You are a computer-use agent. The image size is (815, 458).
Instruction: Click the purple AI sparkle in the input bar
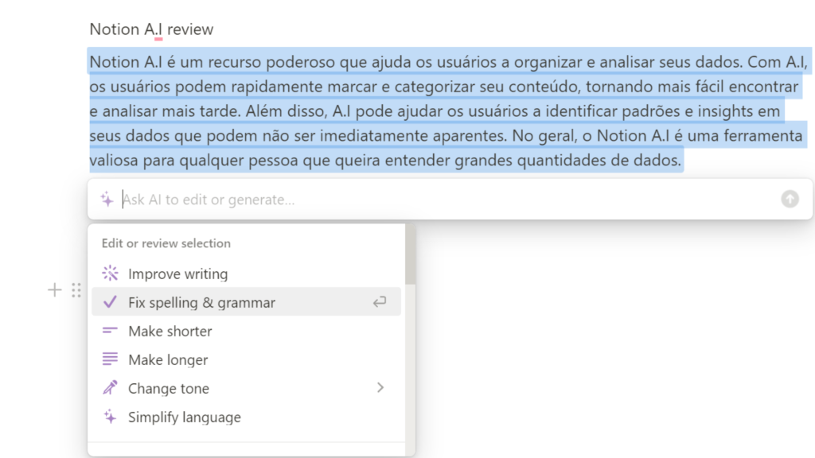click(x=106, y=199)
